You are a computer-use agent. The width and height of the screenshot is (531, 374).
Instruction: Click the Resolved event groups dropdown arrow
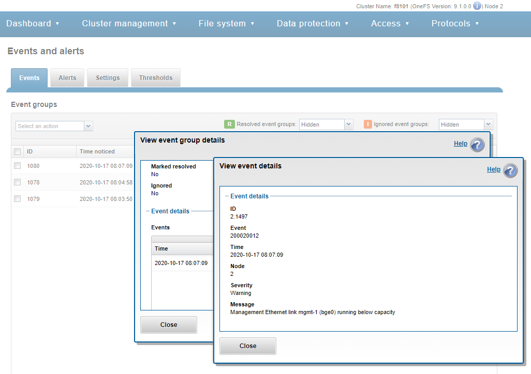(x=348, y=124)
